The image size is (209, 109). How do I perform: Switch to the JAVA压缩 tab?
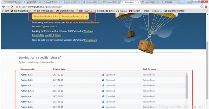point(32,2)
